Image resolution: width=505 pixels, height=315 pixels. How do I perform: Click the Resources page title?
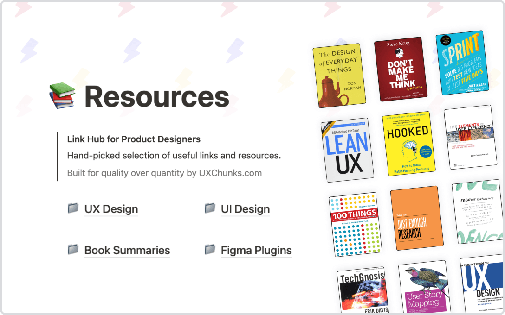(157, 97)
